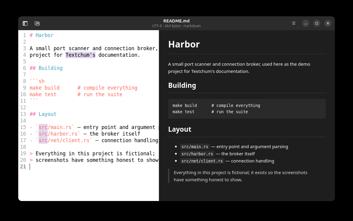
Task: Click 'src/net/client.rs' in editor line 17
Action: (x=64, y=140)
